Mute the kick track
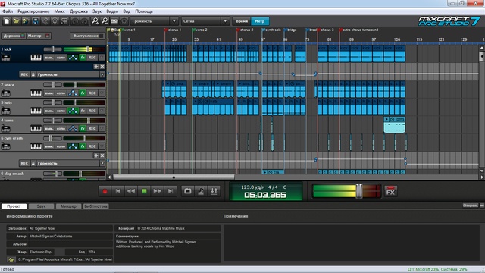The image size is (485, 273). [x=48, y=58]
